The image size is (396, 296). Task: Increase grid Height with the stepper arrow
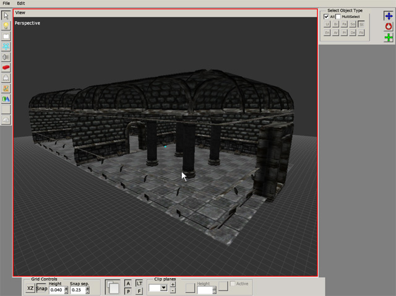pyautogui.click(x=66, y=288)
